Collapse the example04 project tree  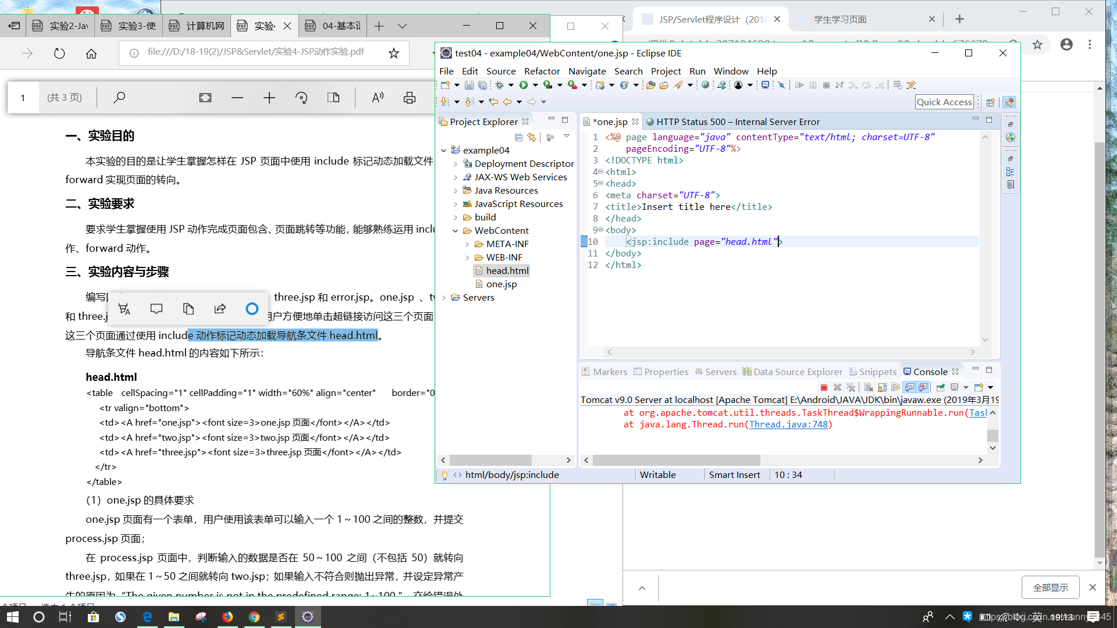pos(444,149)
